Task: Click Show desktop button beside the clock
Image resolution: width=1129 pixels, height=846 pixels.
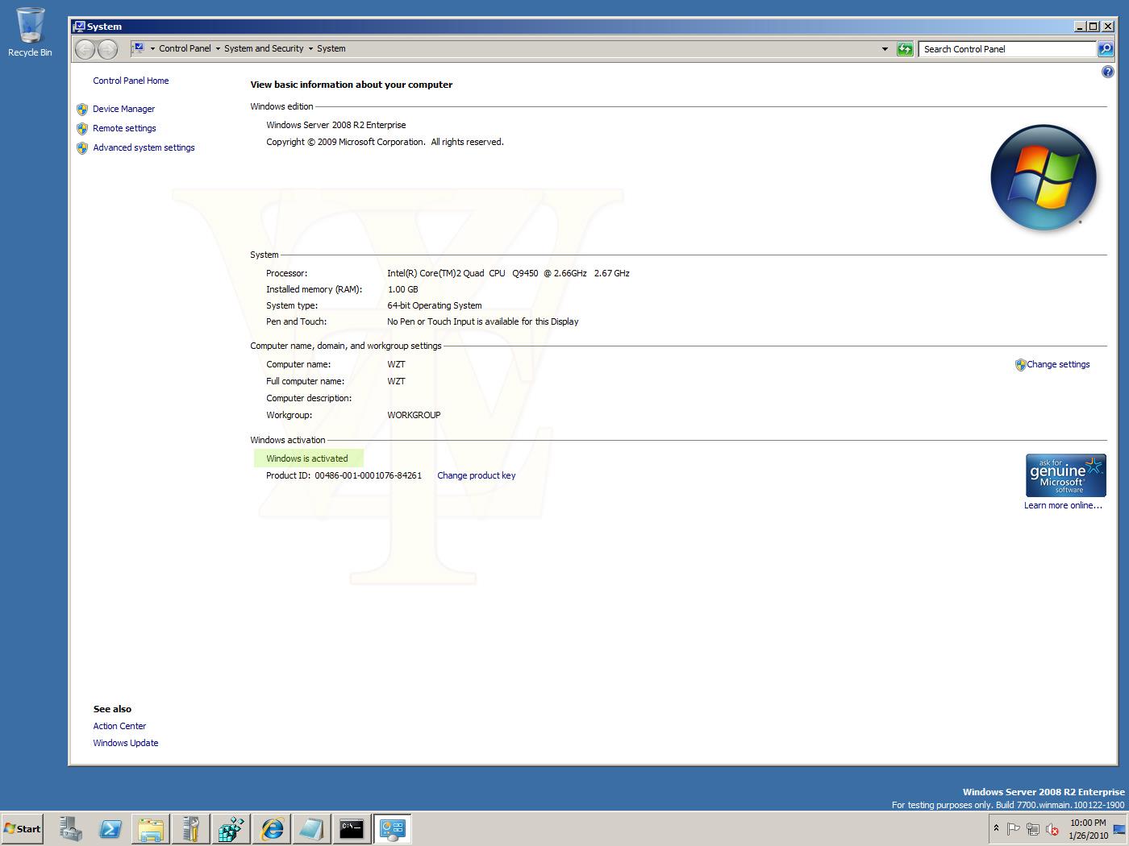Action: point(1119,828)
